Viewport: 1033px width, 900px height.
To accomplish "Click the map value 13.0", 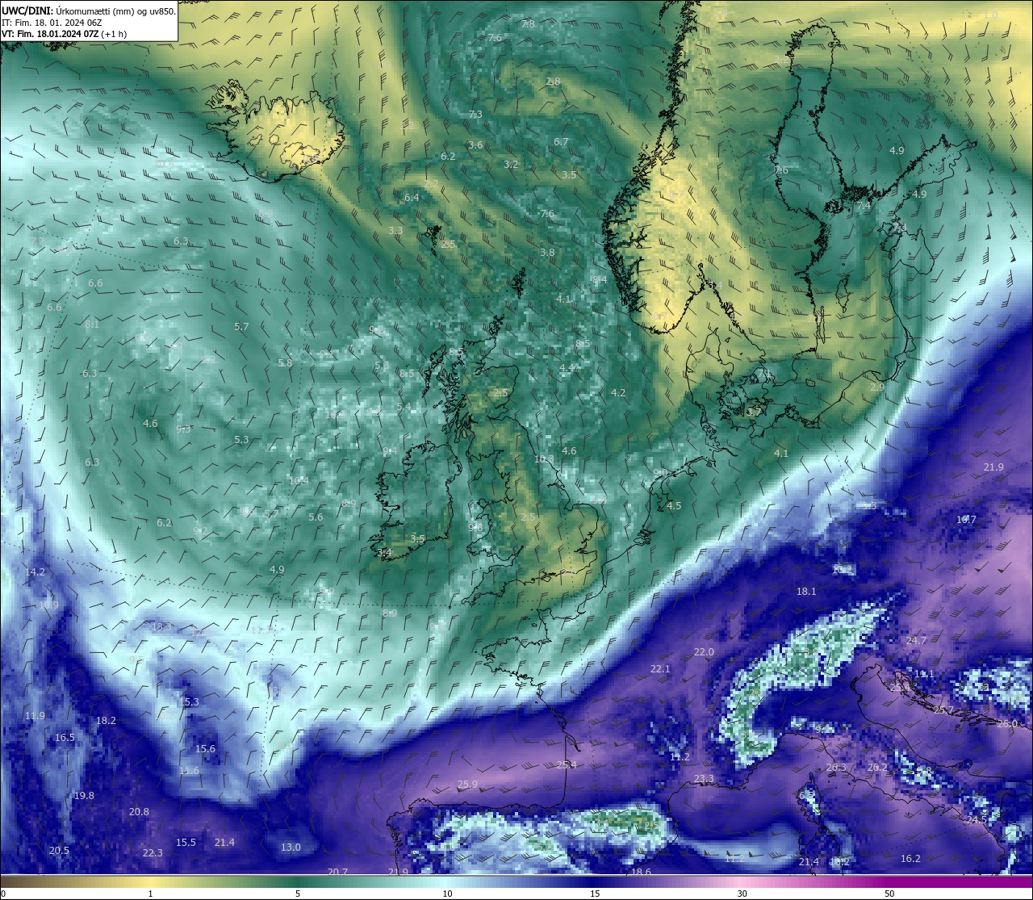I will (x=291, y=847).
